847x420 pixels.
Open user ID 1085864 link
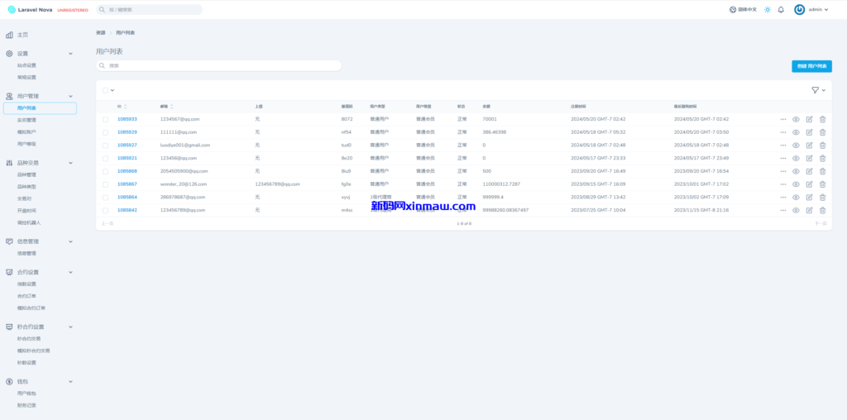coord(127,197)
